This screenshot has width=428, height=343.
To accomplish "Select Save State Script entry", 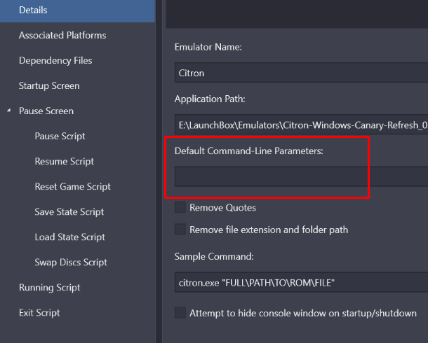I will (69, 212).
